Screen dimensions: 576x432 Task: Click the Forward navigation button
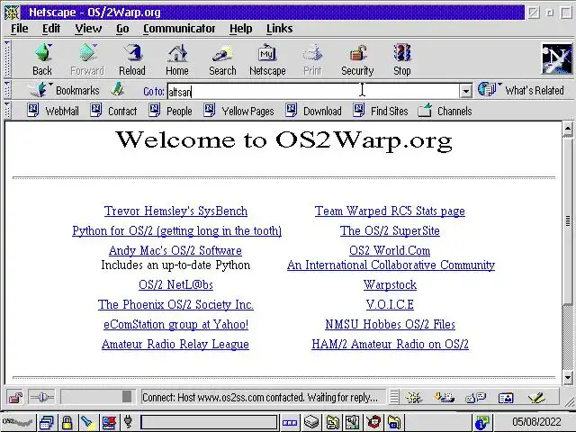point(87,60)
